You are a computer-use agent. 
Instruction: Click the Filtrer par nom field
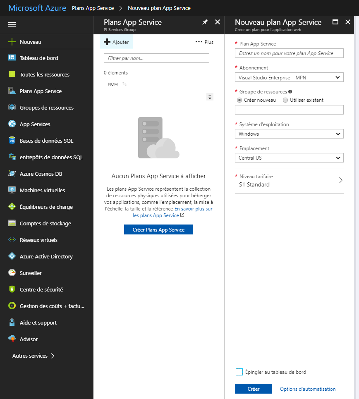156,58
